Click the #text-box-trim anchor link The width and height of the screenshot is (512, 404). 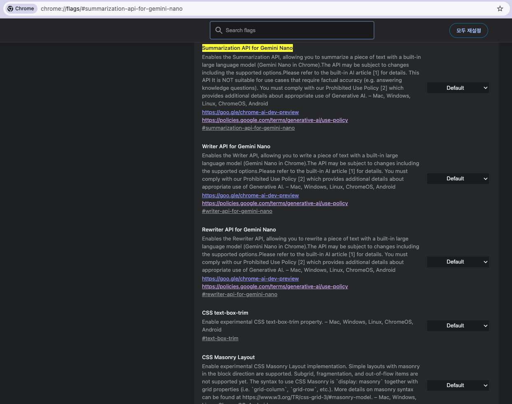tap(220, 339)
